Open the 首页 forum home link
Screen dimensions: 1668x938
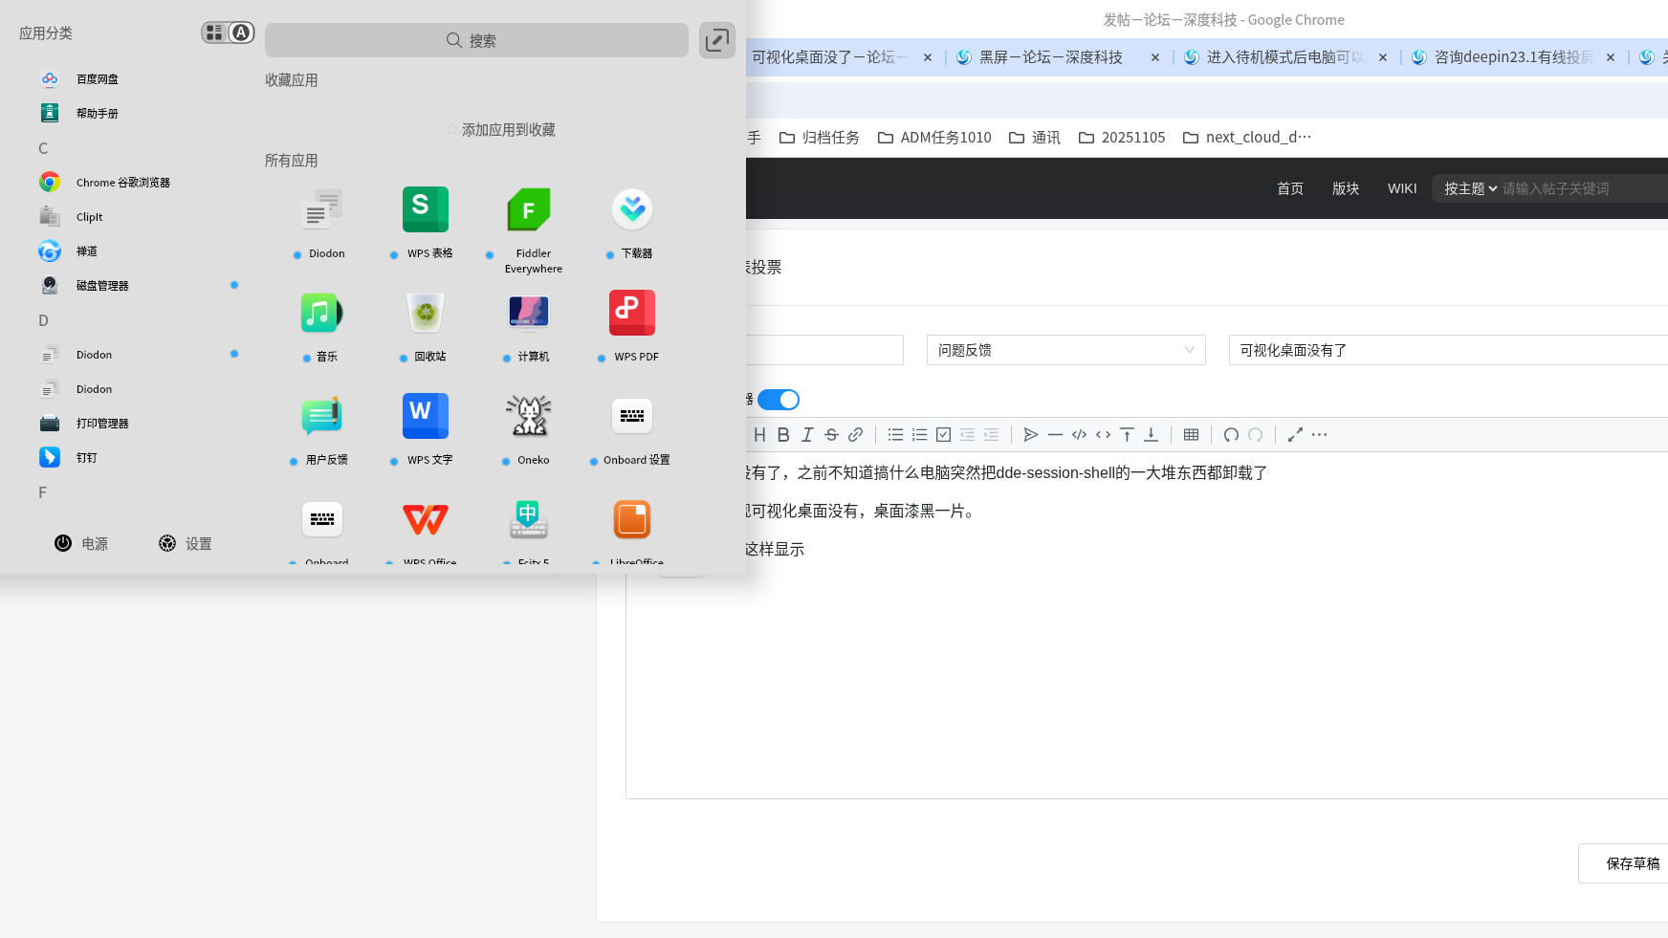click(x=1290, y=188)
